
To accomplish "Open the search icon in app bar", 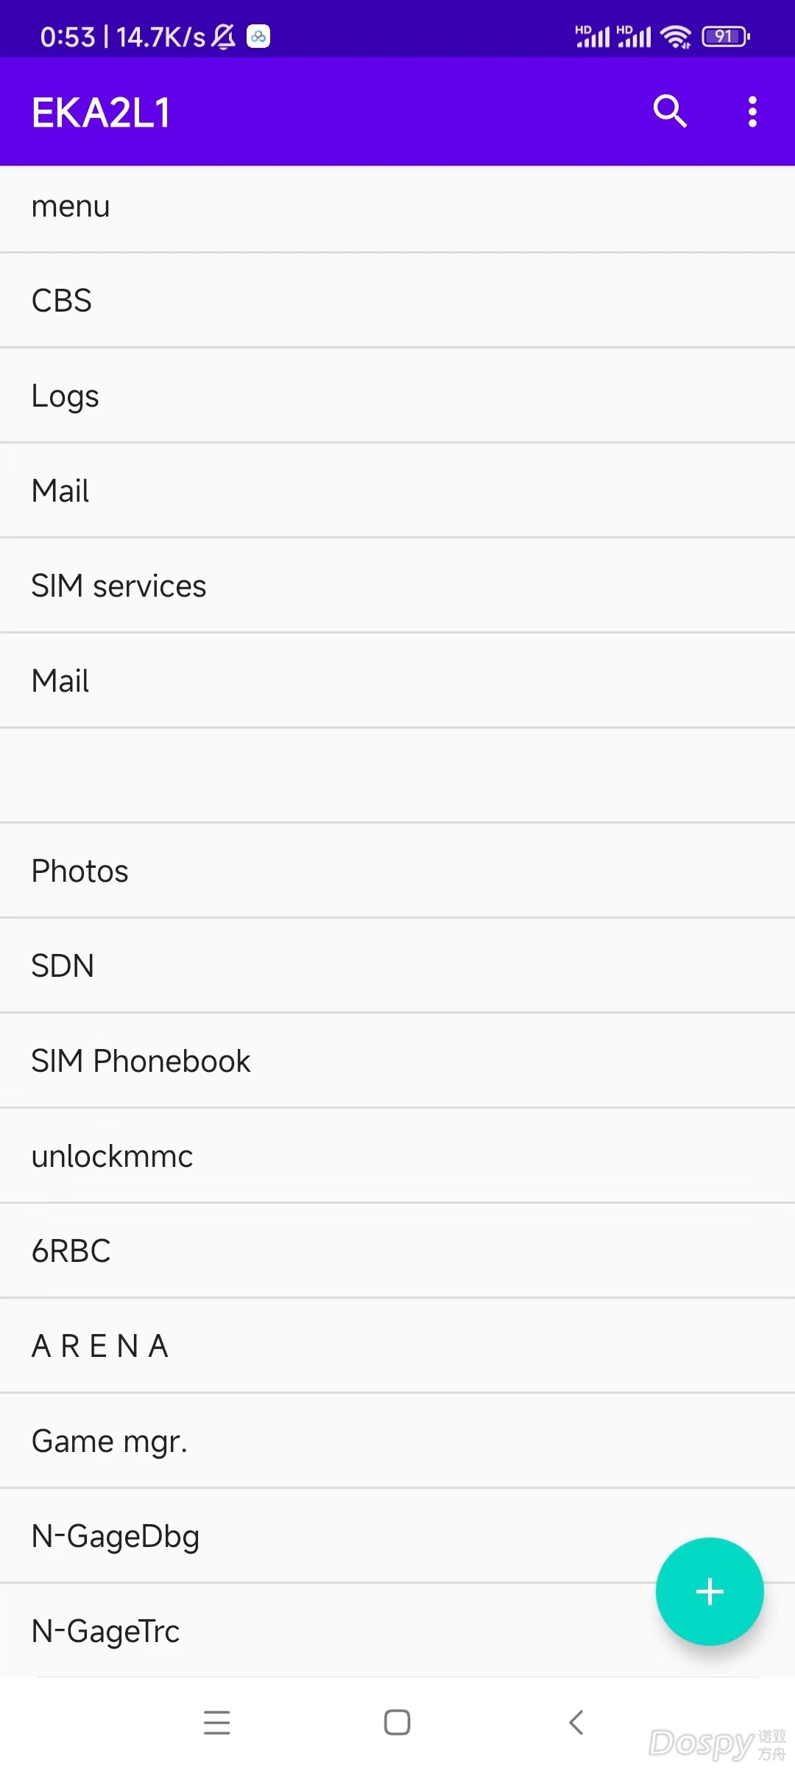I will (670, 111).
